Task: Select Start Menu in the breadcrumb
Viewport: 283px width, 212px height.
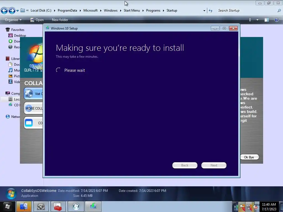Action: pos(132,10)
